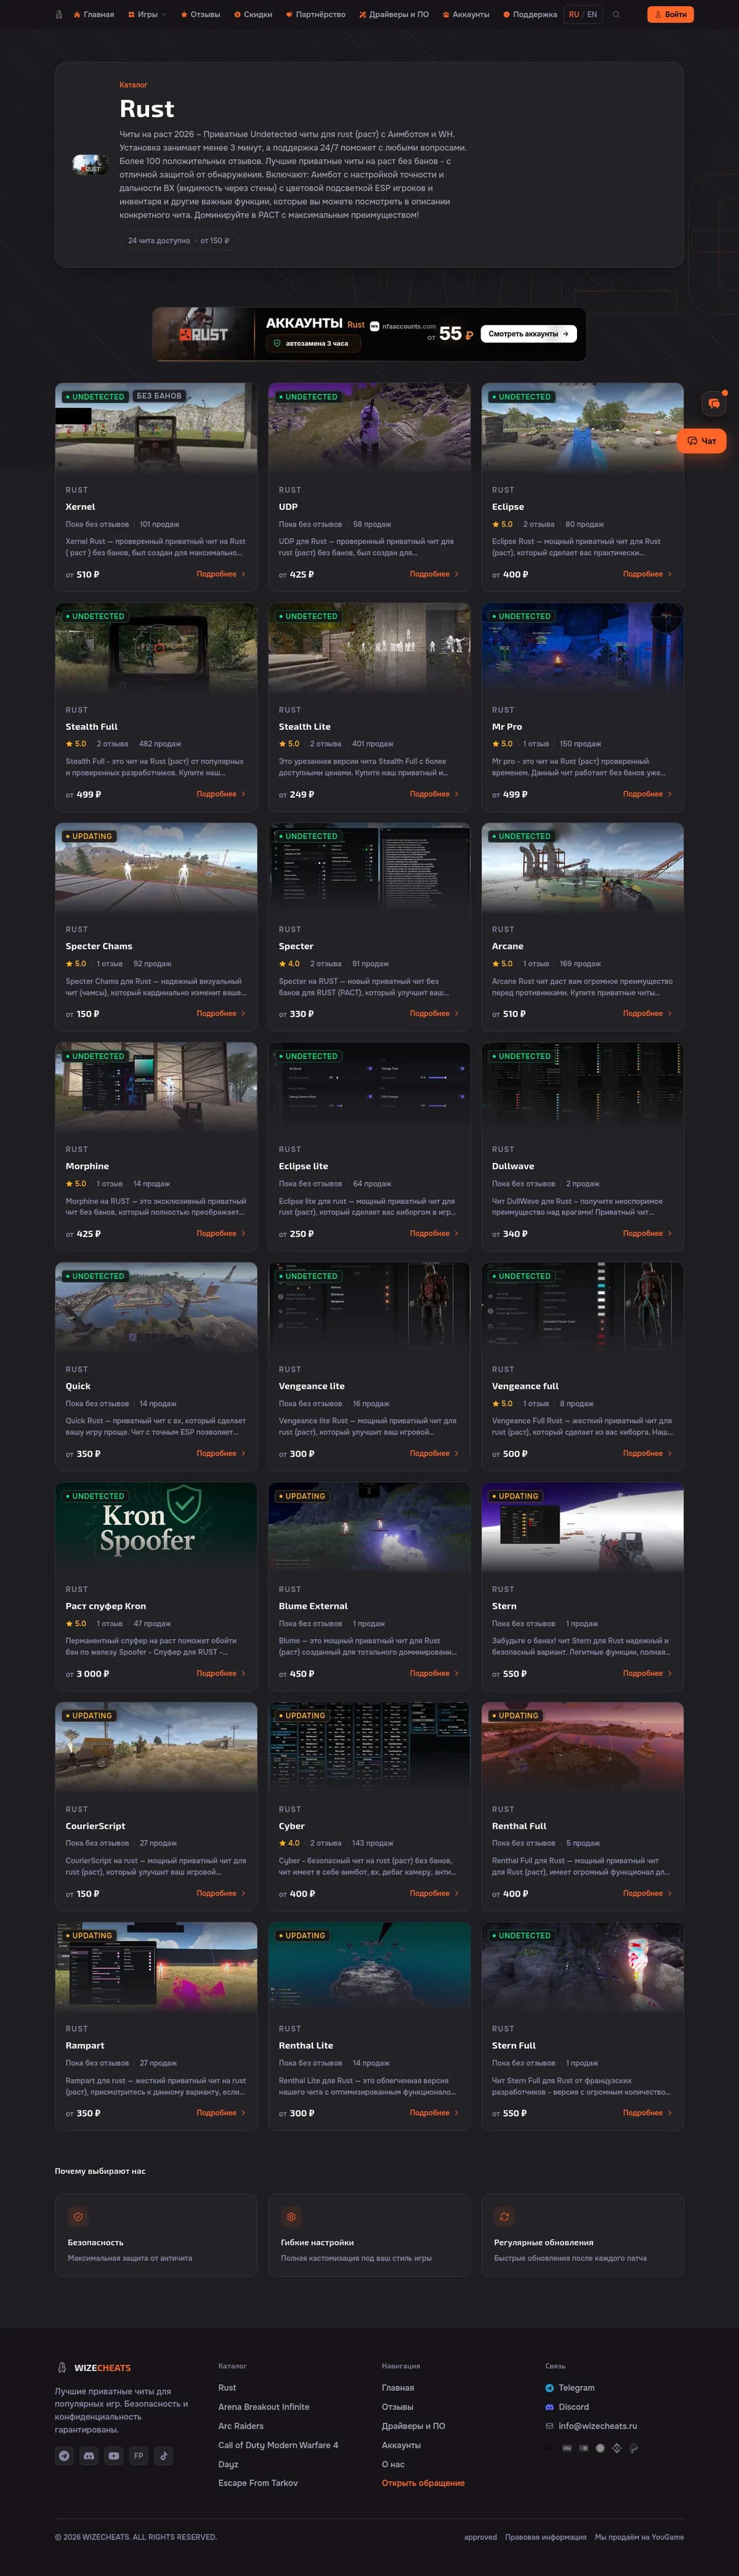Open the Discord social icon button in footer
The image size is (739, 2576).
point(89,2455)
